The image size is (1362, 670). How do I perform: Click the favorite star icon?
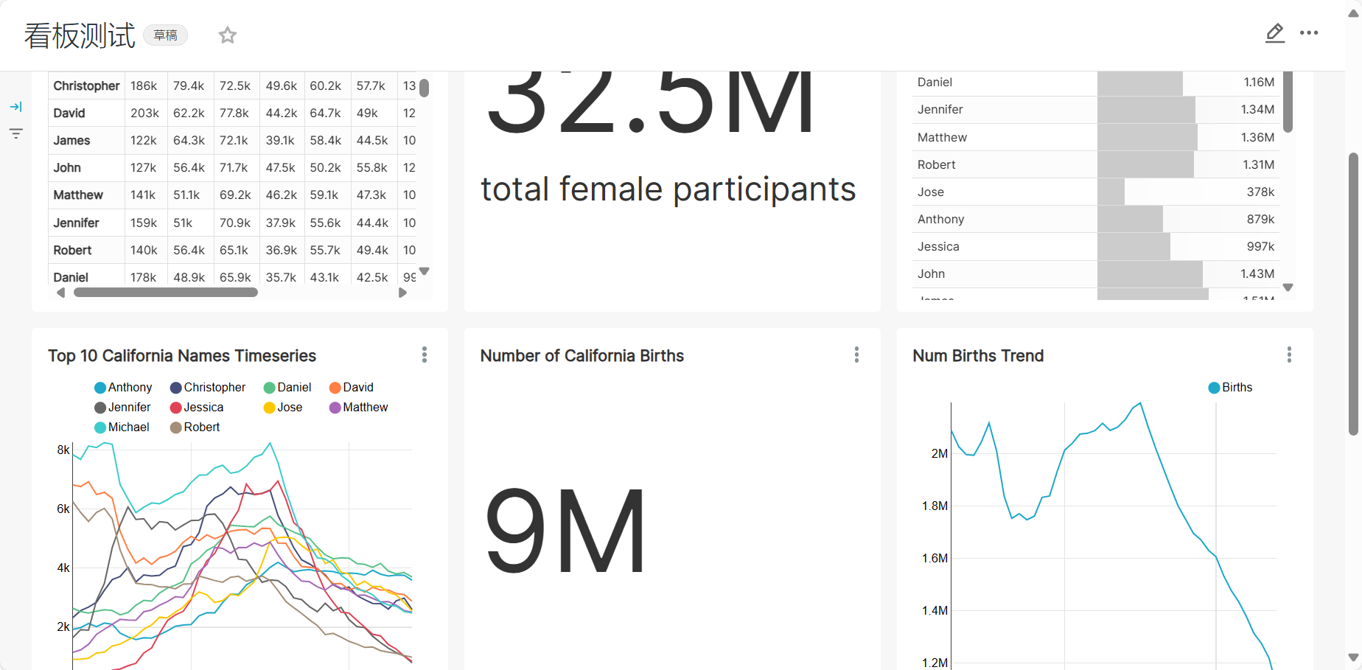pos(228,35)
